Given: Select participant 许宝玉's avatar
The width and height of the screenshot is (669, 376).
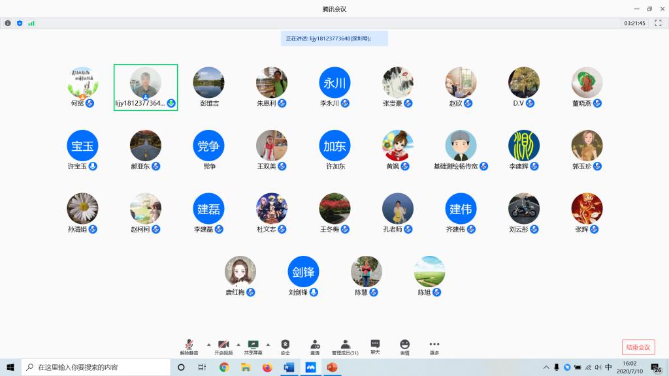Looking at the screenshot, I should [82, 146].
